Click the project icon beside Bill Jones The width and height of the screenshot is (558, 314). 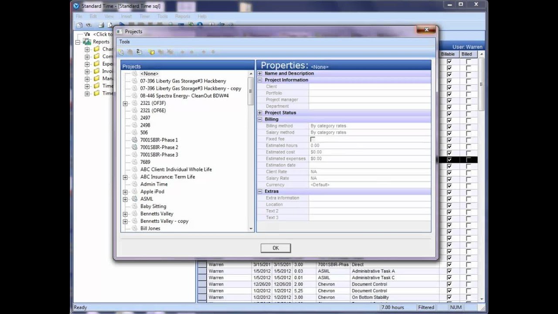pos(135,229)
